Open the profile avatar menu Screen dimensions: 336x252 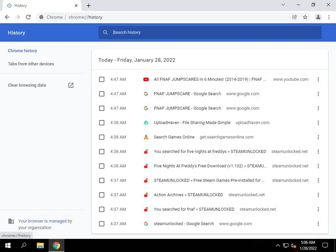click(x=318, y=17)
